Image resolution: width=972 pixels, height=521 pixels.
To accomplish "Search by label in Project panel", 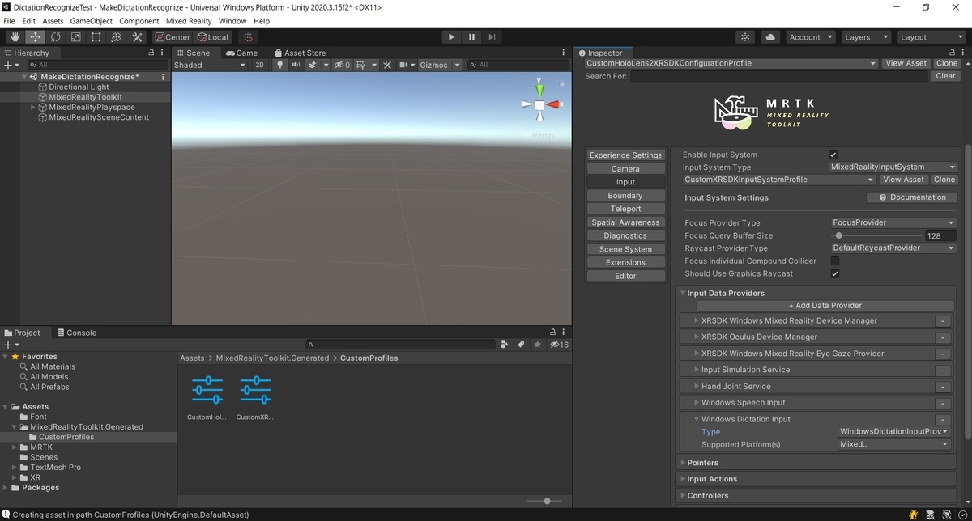I will [521, 345].
